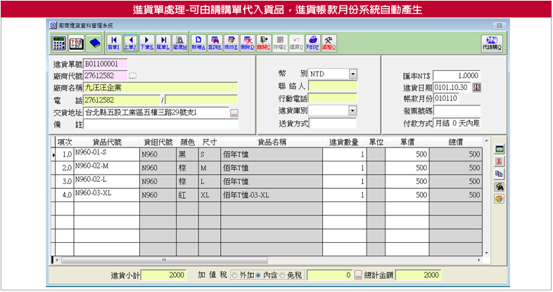Open vendor lookup beside 廠商代號 field
Image resolution: width=553 pixels, height=292 pixels.
pyautogui.click(x=132, y=76)
